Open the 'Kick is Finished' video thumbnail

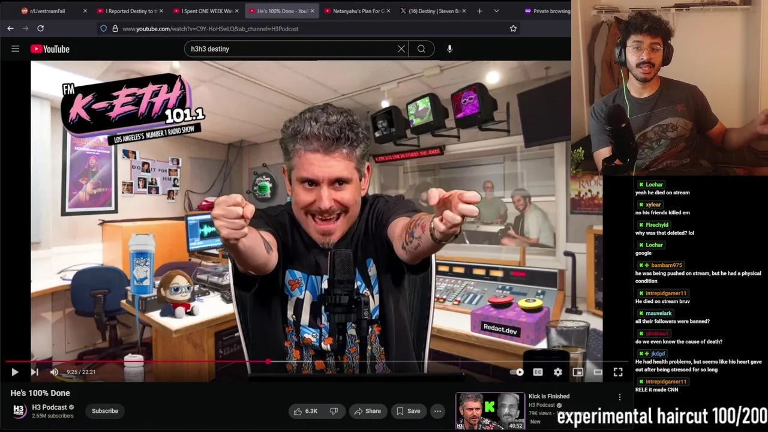(x=490, y=411)
